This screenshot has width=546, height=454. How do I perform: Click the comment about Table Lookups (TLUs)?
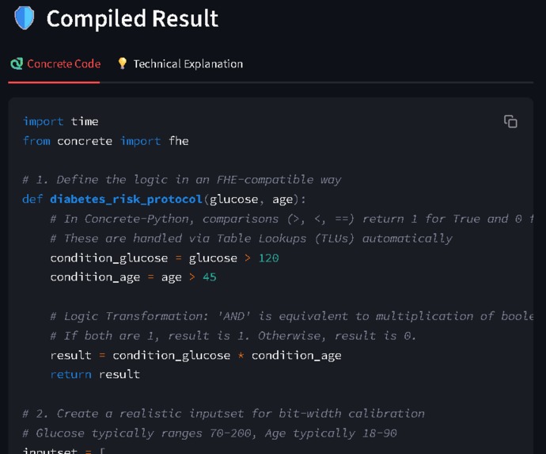pyautogui.click(x=251, y=238)
